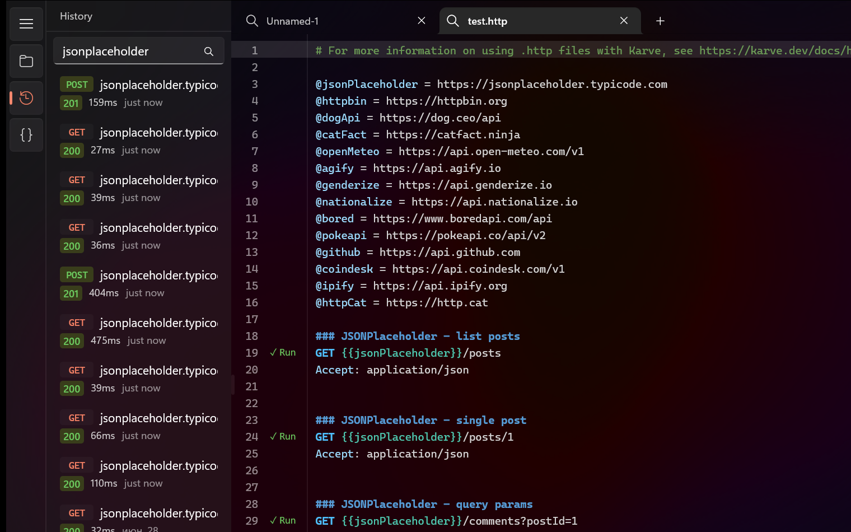Open the GET history entry taking 475ms

(139, 332)
